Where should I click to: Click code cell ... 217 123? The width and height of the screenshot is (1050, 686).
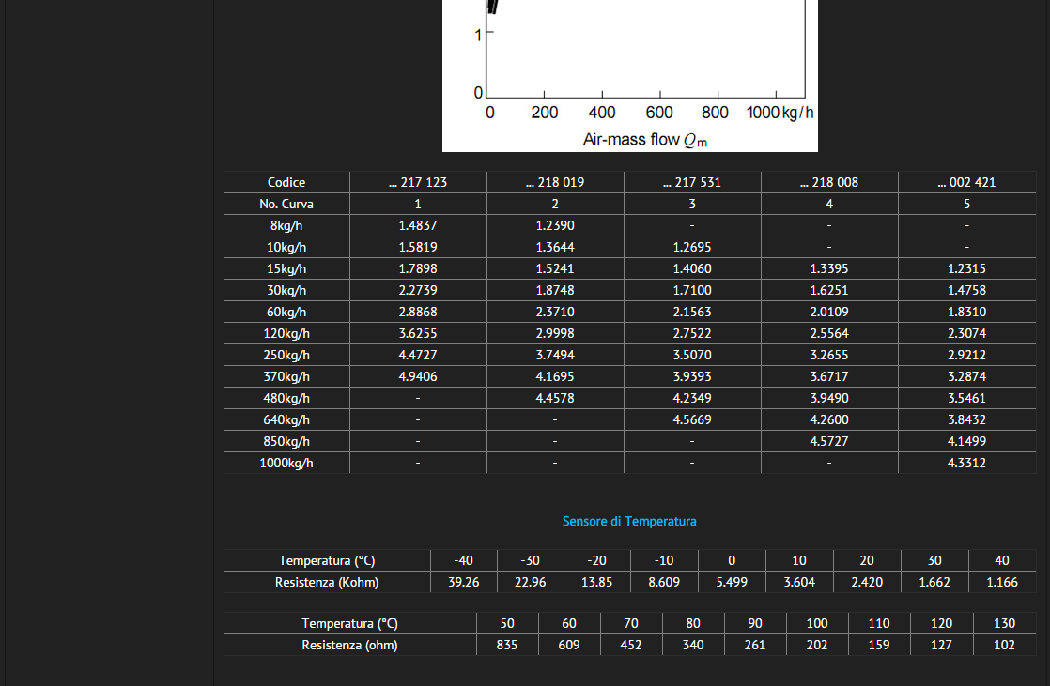418,182
